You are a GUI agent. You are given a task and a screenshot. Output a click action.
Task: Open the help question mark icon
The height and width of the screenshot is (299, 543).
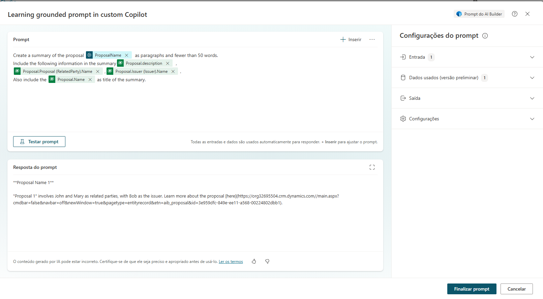pos(515,14)
